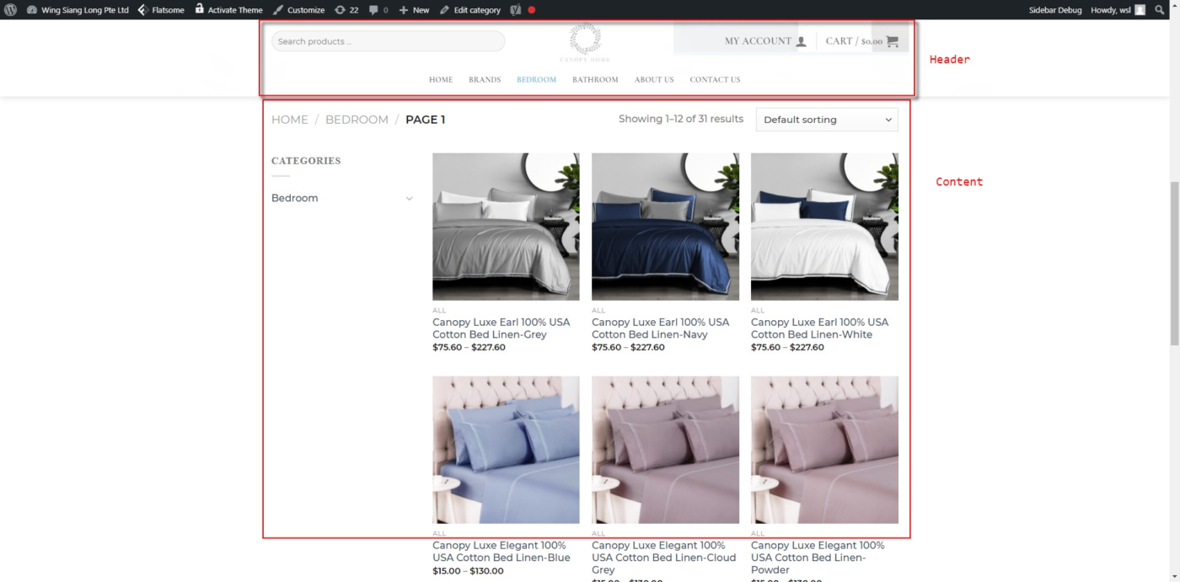
Task: Click the red recording dot indicator
Action: 531,10
